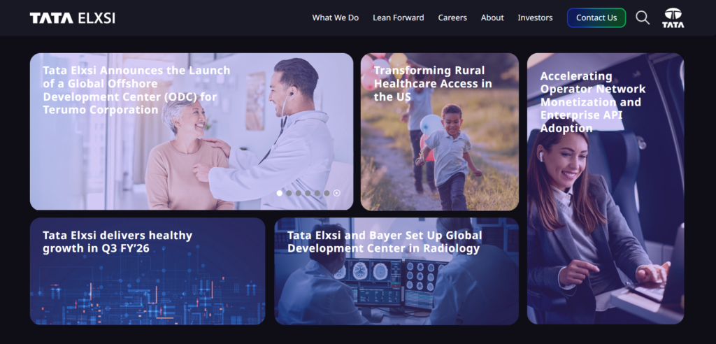Go to the Careers page
This screenshot has width=716, height=344.
point(452,17)
